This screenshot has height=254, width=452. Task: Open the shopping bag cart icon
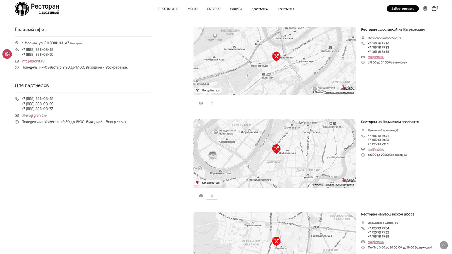434,9
